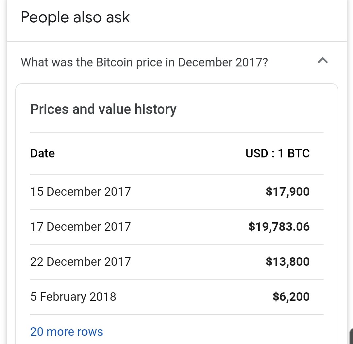Viewport: 353px width, 344px height.
Task: Collapse the Bitcoin price question chevron
Action: point(323,61)
